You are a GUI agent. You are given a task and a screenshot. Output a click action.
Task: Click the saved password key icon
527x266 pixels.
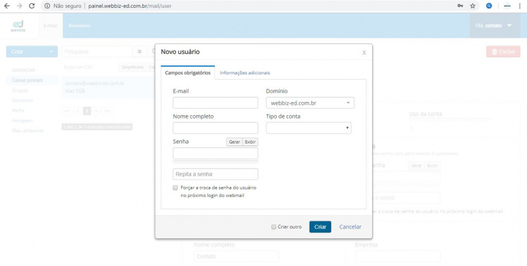pos(459,5)
